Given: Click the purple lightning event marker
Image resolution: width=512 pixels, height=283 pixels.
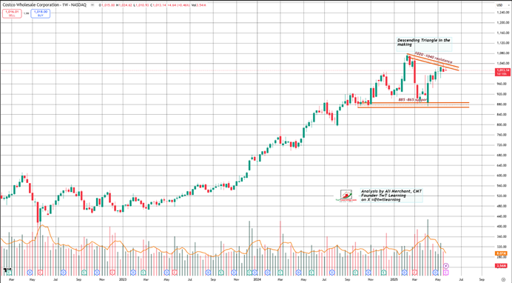Looking at the screenshot, I should (446, 266).
